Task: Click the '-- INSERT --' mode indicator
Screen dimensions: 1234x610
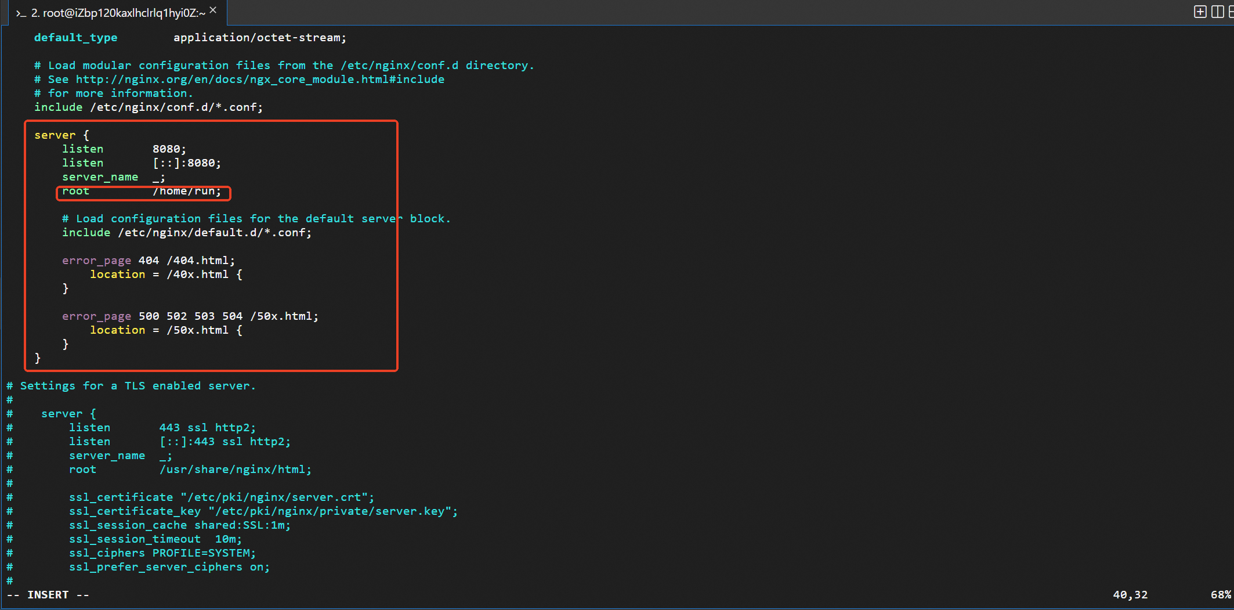Action: (48, 595)
